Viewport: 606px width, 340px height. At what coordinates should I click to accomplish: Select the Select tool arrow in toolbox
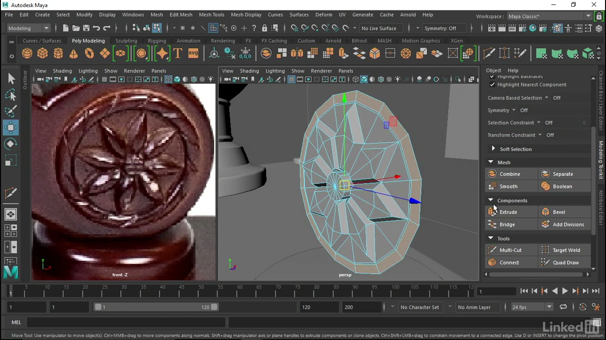click(x=11, y=79)
